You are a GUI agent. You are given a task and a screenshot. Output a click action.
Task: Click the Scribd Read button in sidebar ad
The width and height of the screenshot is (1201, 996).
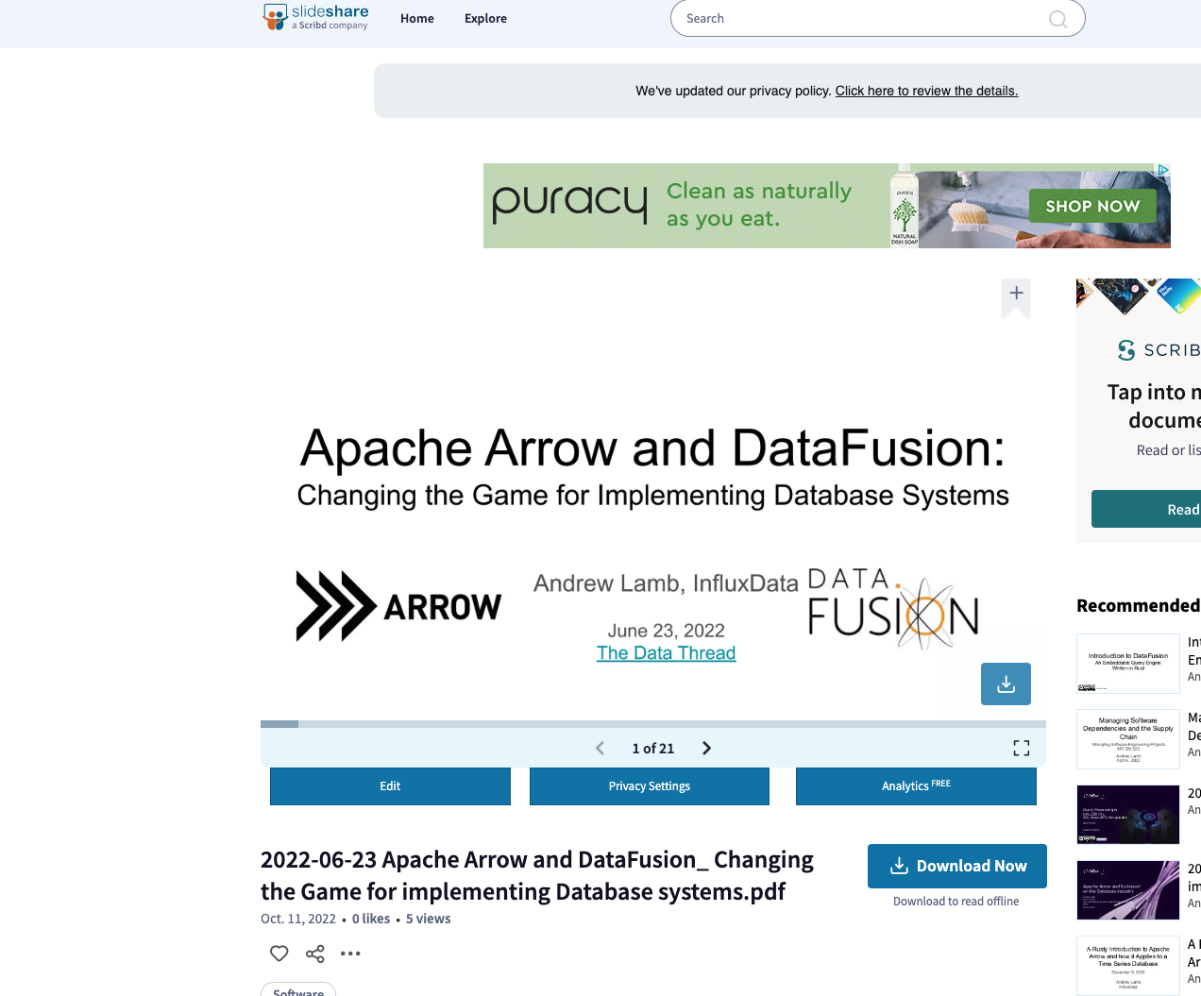pyautogui.click(x=1146, y=509)
